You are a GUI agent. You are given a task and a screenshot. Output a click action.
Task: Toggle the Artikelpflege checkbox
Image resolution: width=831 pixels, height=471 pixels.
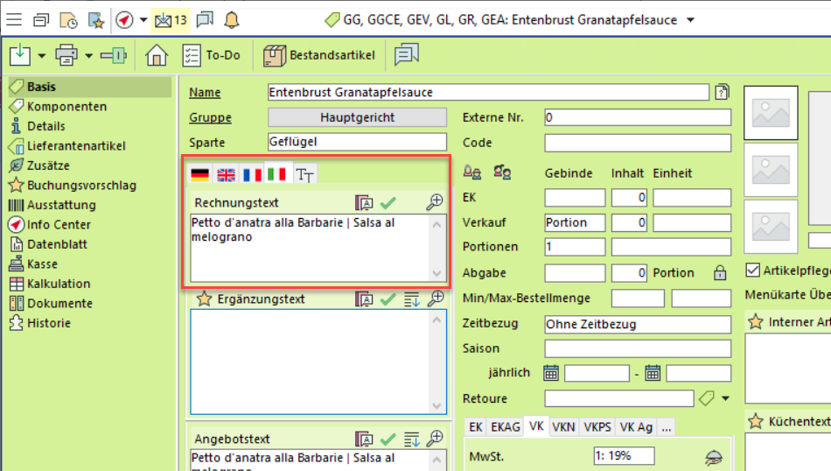coord(752,270)
